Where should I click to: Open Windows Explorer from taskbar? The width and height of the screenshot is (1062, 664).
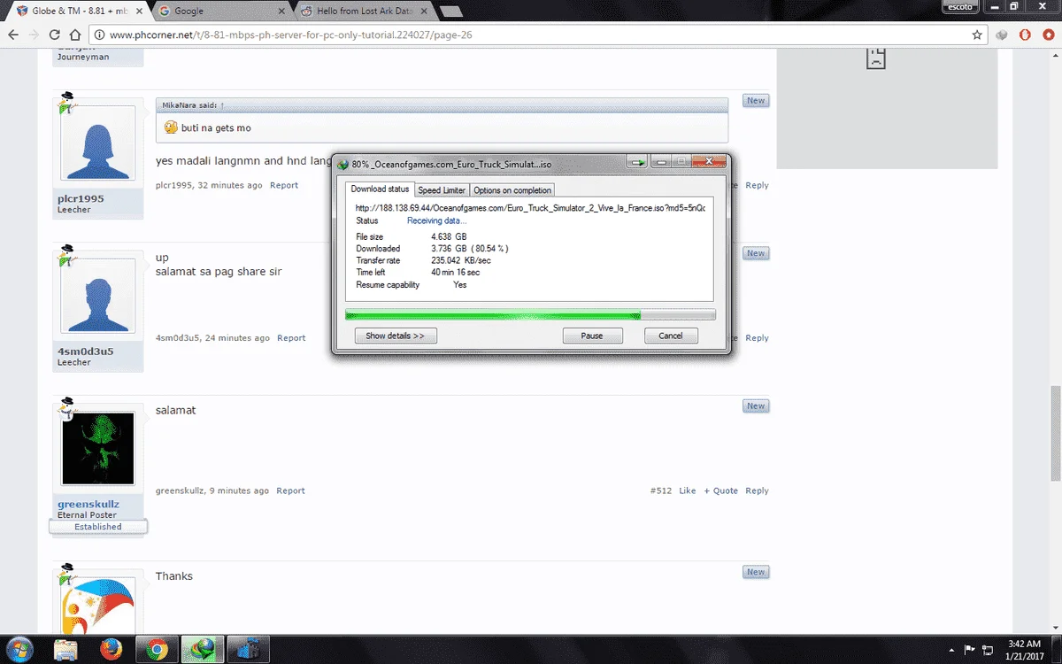65,649
